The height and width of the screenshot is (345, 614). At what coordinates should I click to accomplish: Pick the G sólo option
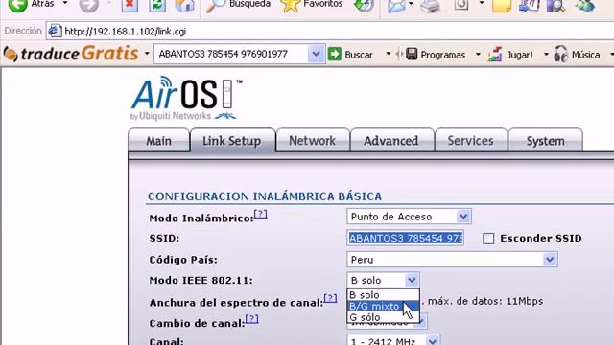383,317
